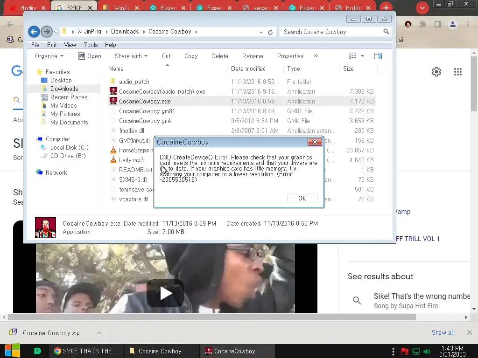This screenshot has width=478, height=358.
Task: Click Downloads in the address breadcrumb
Action: click(x=125, y=31)
